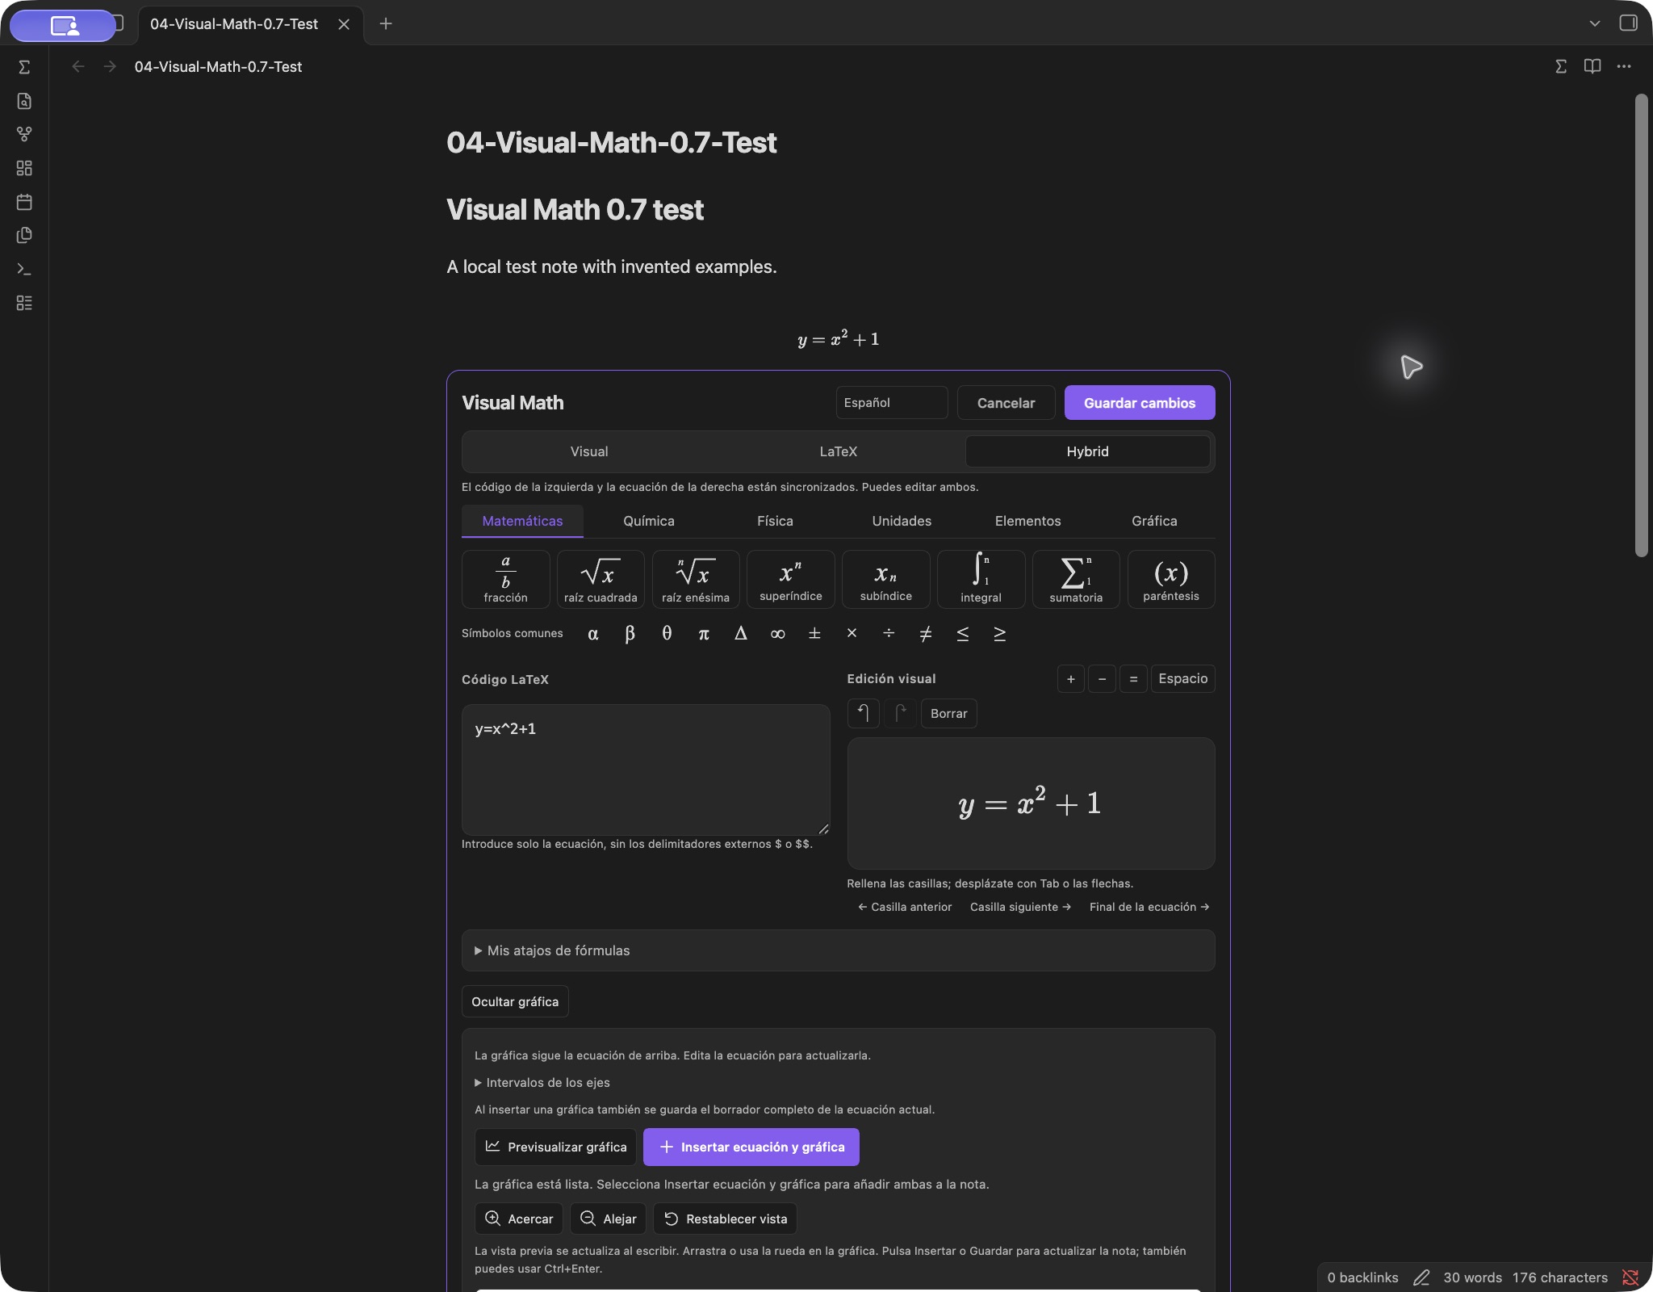The width and height of the screenshot is (1653, 1292).
Task: Open the Español language dropdown
Action: pos(892,402)
